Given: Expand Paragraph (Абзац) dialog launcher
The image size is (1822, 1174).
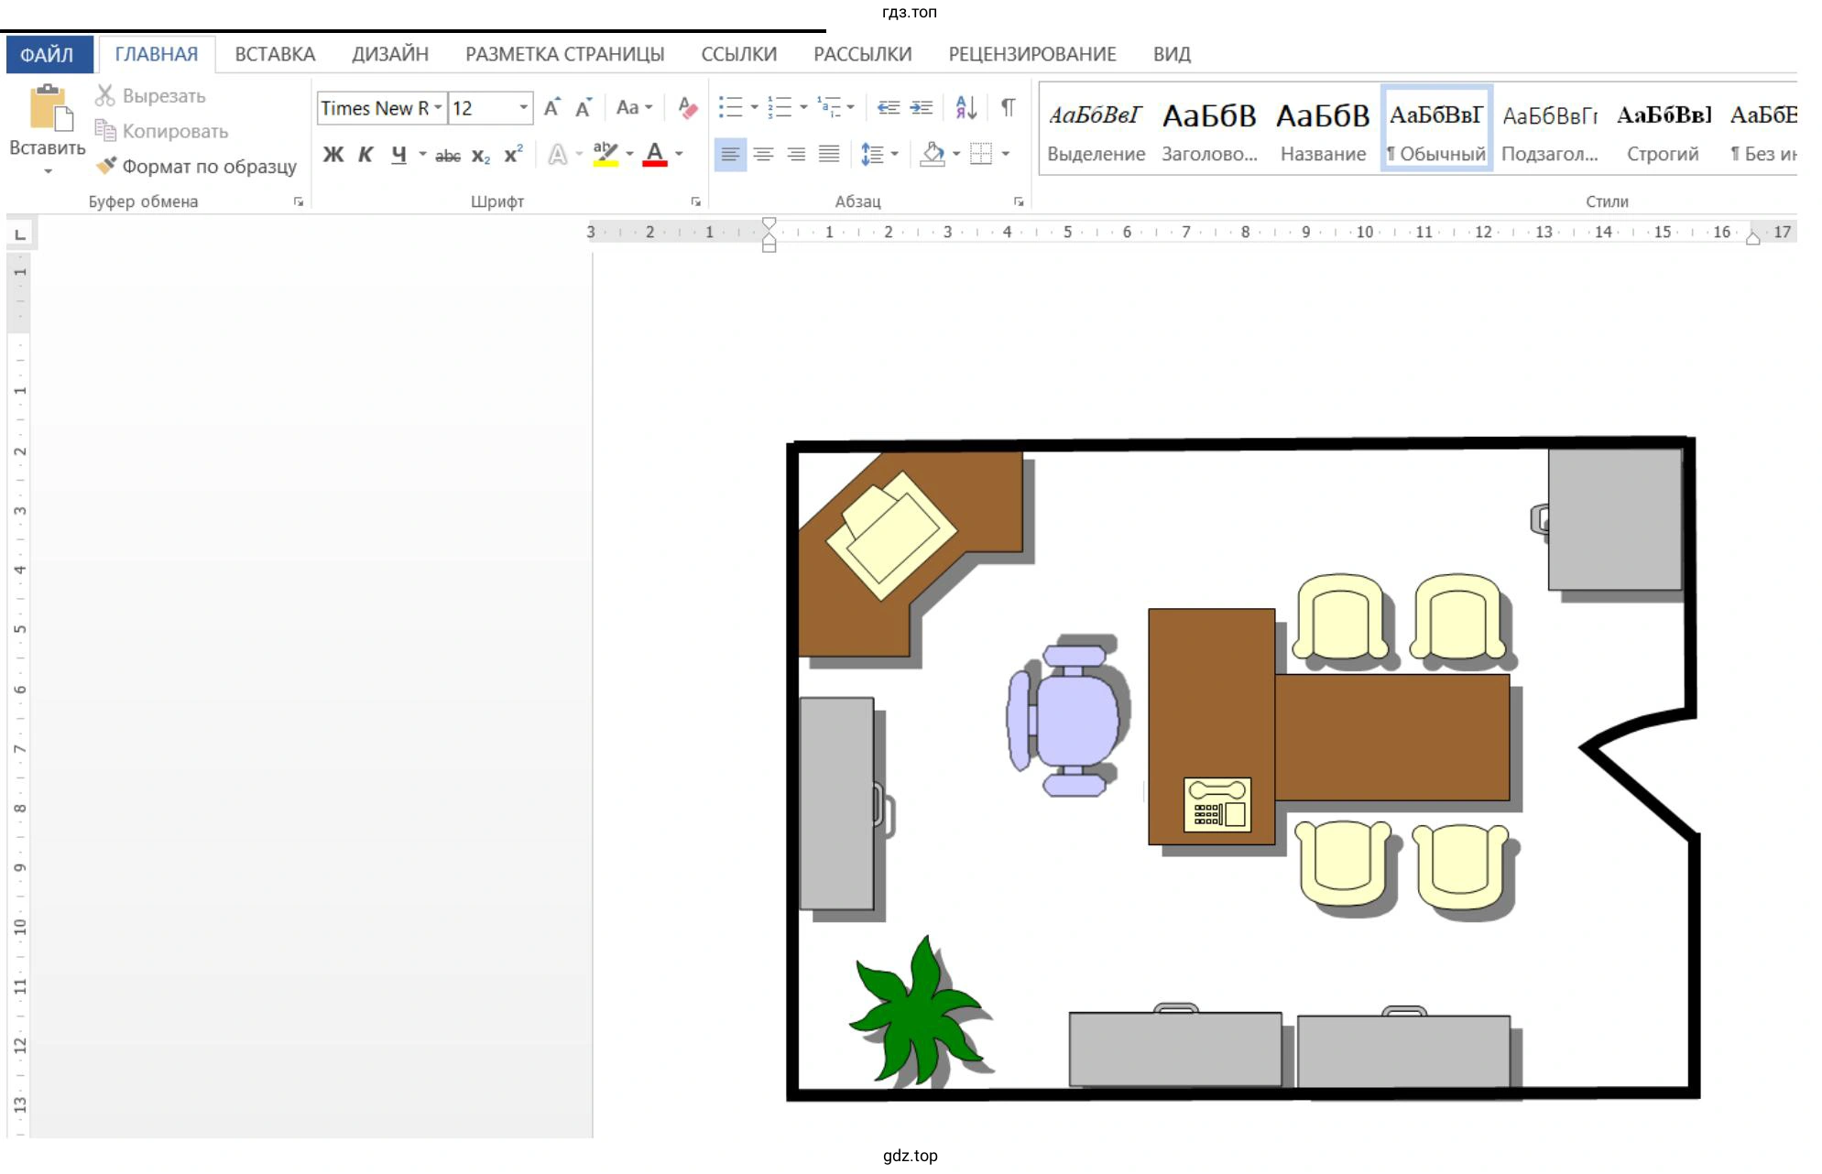Looking at the screenshot, I should 1019,201.
